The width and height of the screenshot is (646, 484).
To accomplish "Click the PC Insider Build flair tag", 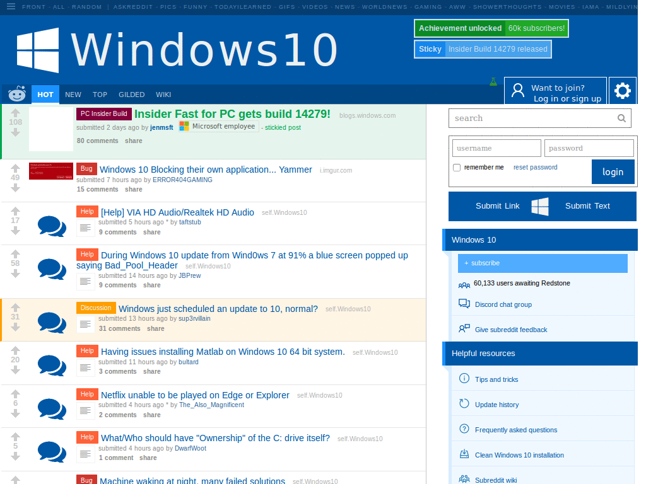I will click(x=104, y=113).
